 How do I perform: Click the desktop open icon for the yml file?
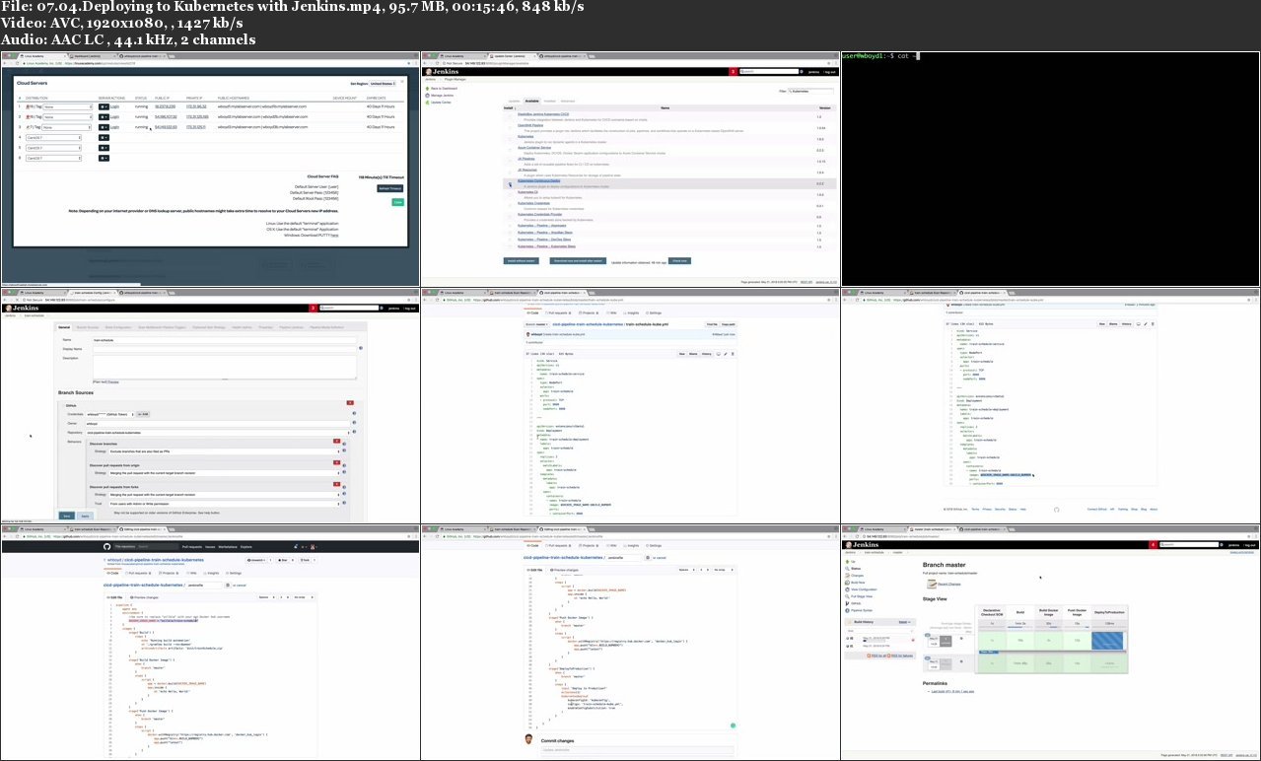coord(719,354)
